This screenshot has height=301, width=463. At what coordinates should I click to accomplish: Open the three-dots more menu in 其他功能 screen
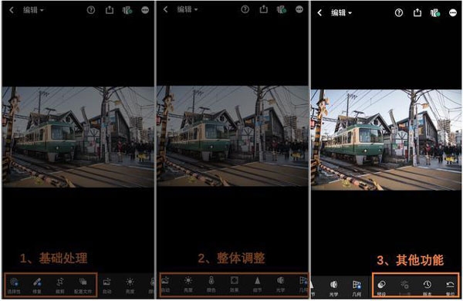point(453,12)
